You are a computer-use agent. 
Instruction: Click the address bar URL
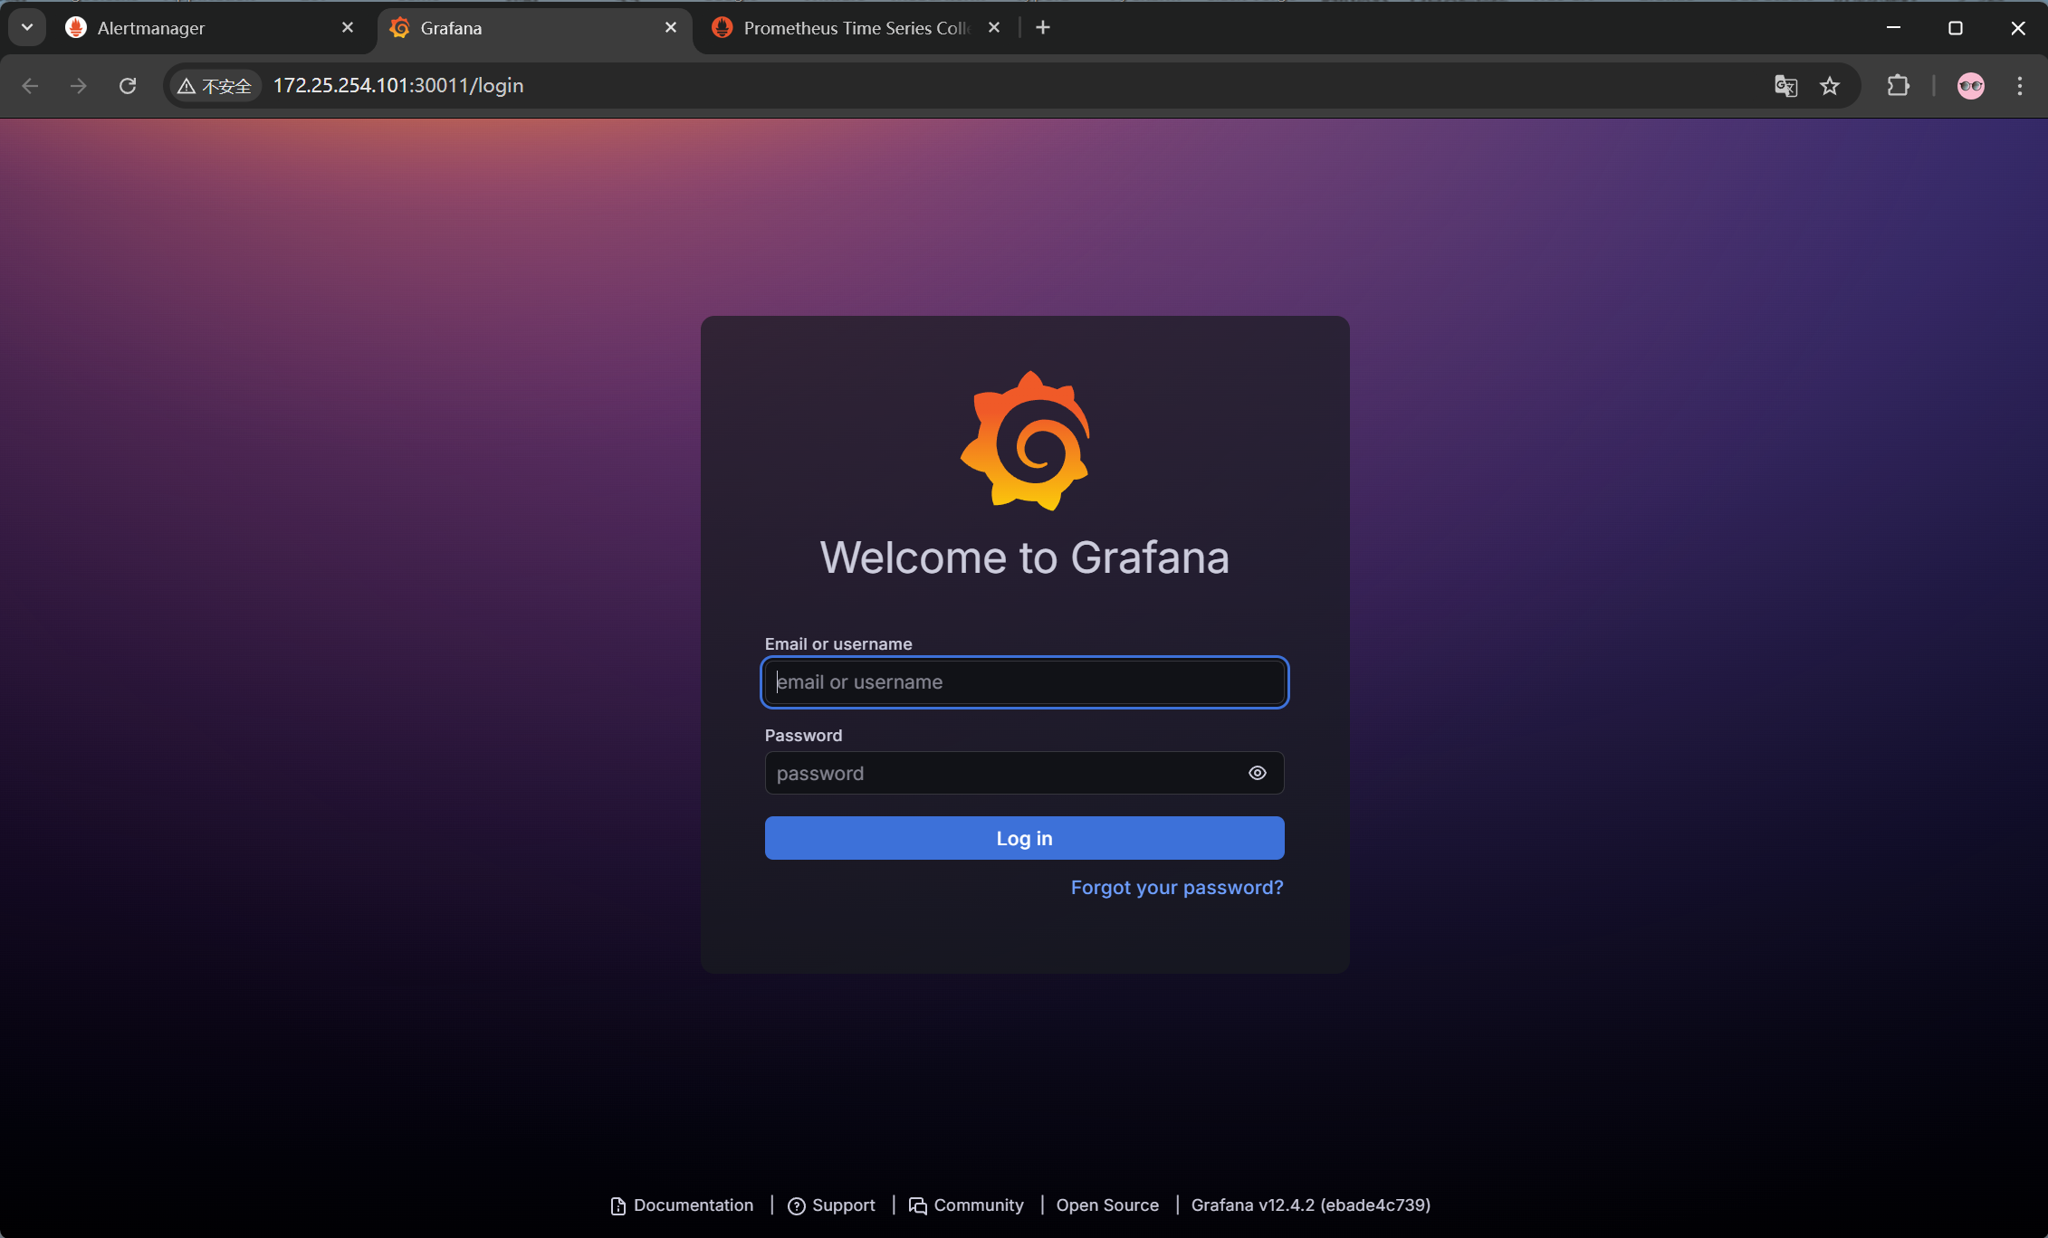point(398,86)
